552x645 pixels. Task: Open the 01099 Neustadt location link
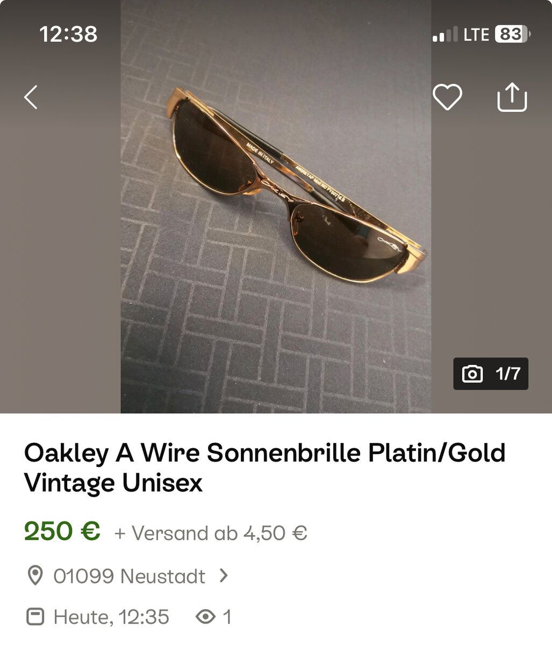129,576
